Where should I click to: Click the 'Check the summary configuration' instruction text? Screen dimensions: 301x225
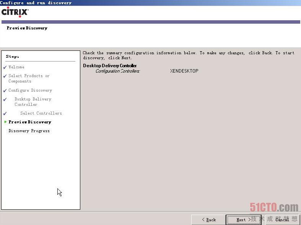point(189,55)
